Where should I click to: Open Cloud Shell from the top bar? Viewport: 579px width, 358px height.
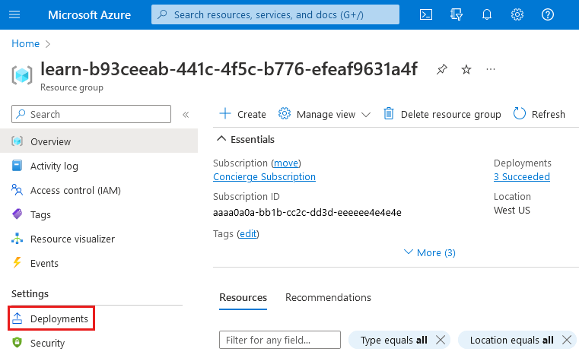(426, 14)
